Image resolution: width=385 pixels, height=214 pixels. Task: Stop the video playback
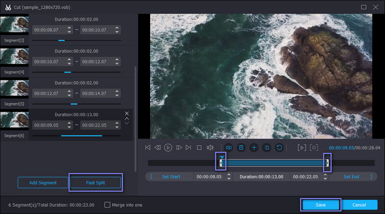coord(199,148)
